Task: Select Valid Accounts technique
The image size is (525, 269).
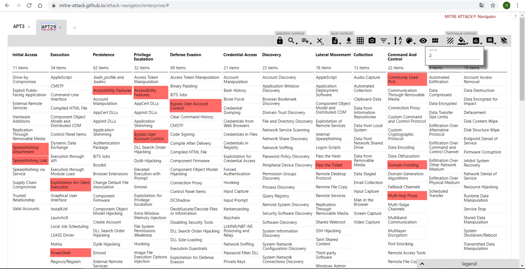Action: point(30,209)
